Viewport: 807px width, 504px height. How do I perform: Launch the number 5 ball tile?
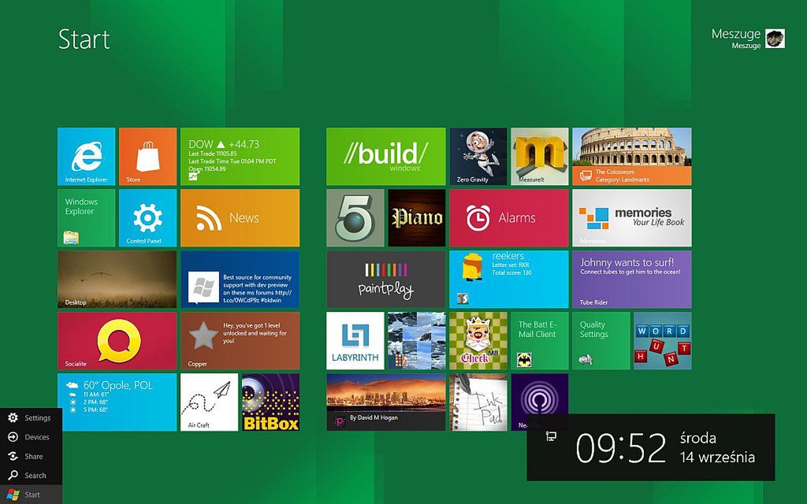click(x=355, y=218)
